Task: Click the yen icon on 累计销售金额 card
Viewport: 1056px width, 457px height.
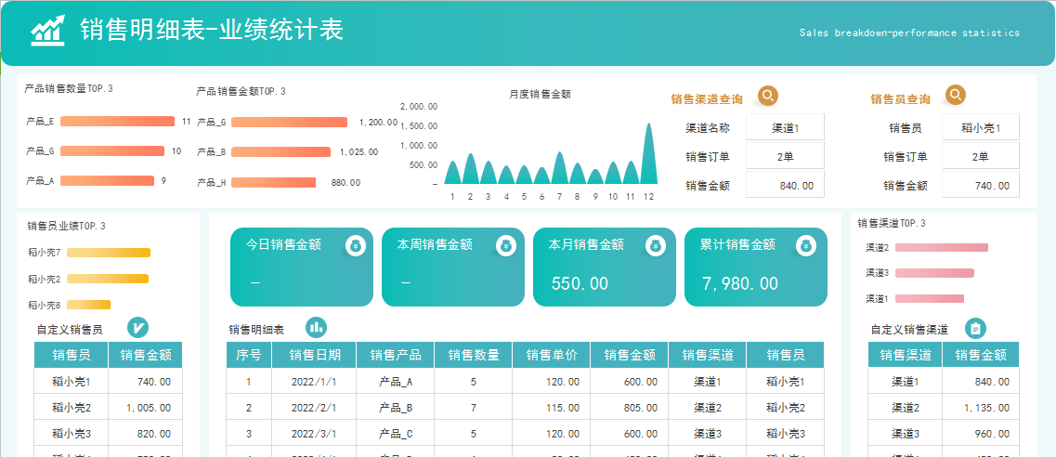Action: [x=805, y=245]
